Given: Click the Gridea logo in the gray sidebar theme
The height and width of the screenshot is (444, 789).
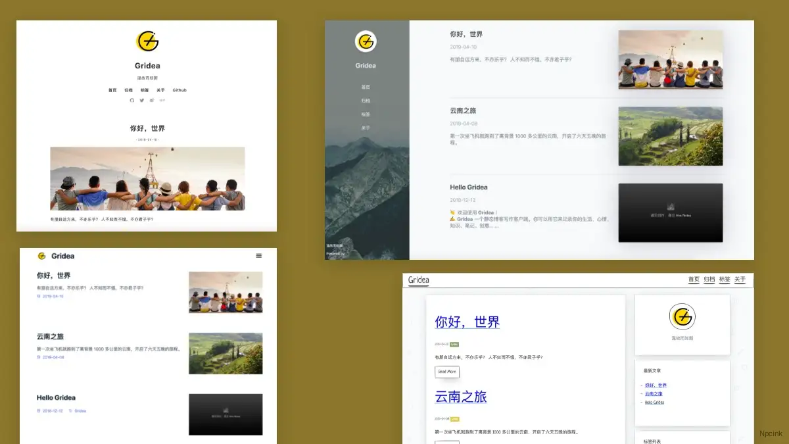Looking at the screenshot, I should (366, 42).
